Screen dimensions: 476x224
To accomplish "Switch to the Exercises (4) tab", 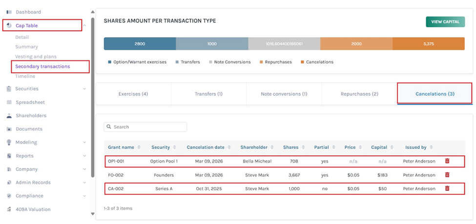I will pos(133,94).
